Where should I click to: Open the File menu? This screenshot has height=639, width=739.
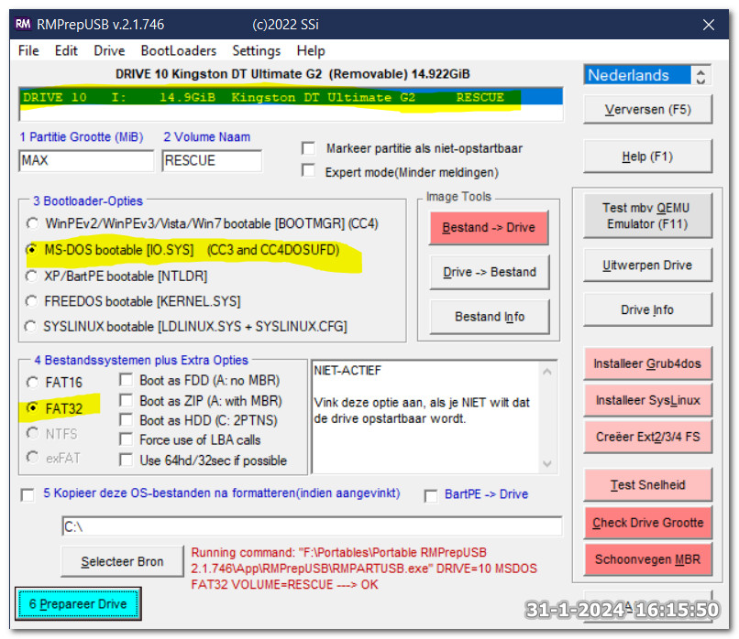pos(28,51)
